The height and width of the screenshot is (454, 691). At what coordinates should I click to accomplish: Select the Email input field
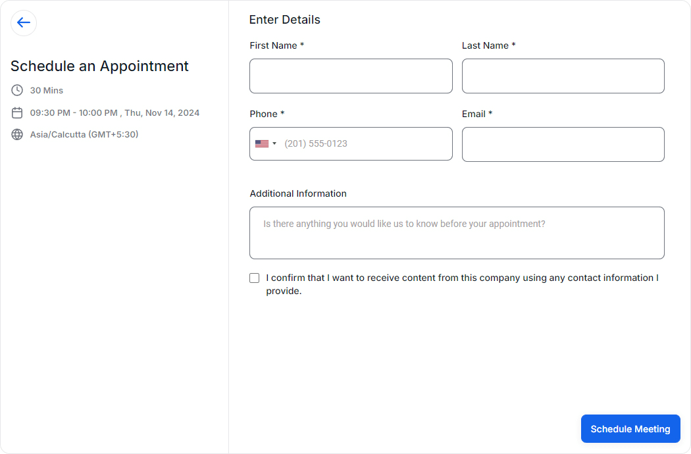(563, 144)
